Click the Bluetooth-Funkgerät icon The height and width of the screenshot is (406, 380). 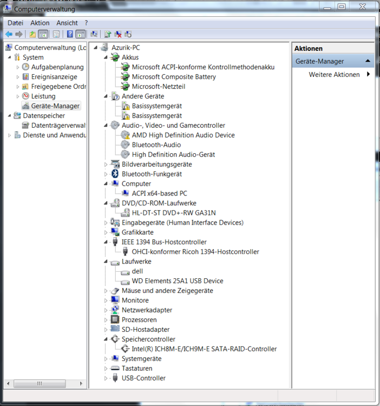click(115, 174)
